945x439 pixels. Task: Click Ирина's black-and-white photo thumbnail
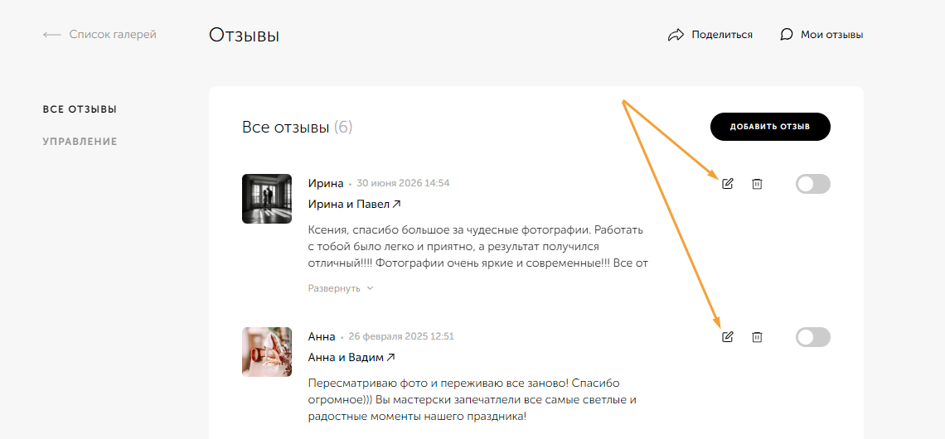coord(266,199)
